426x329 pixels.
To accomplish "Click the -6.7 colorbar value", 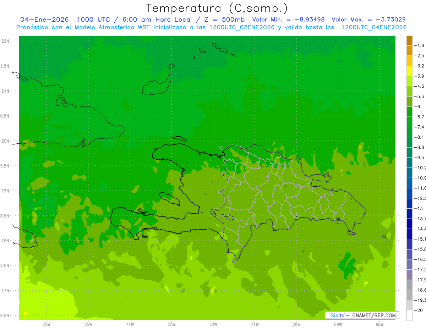I will 420,116.
